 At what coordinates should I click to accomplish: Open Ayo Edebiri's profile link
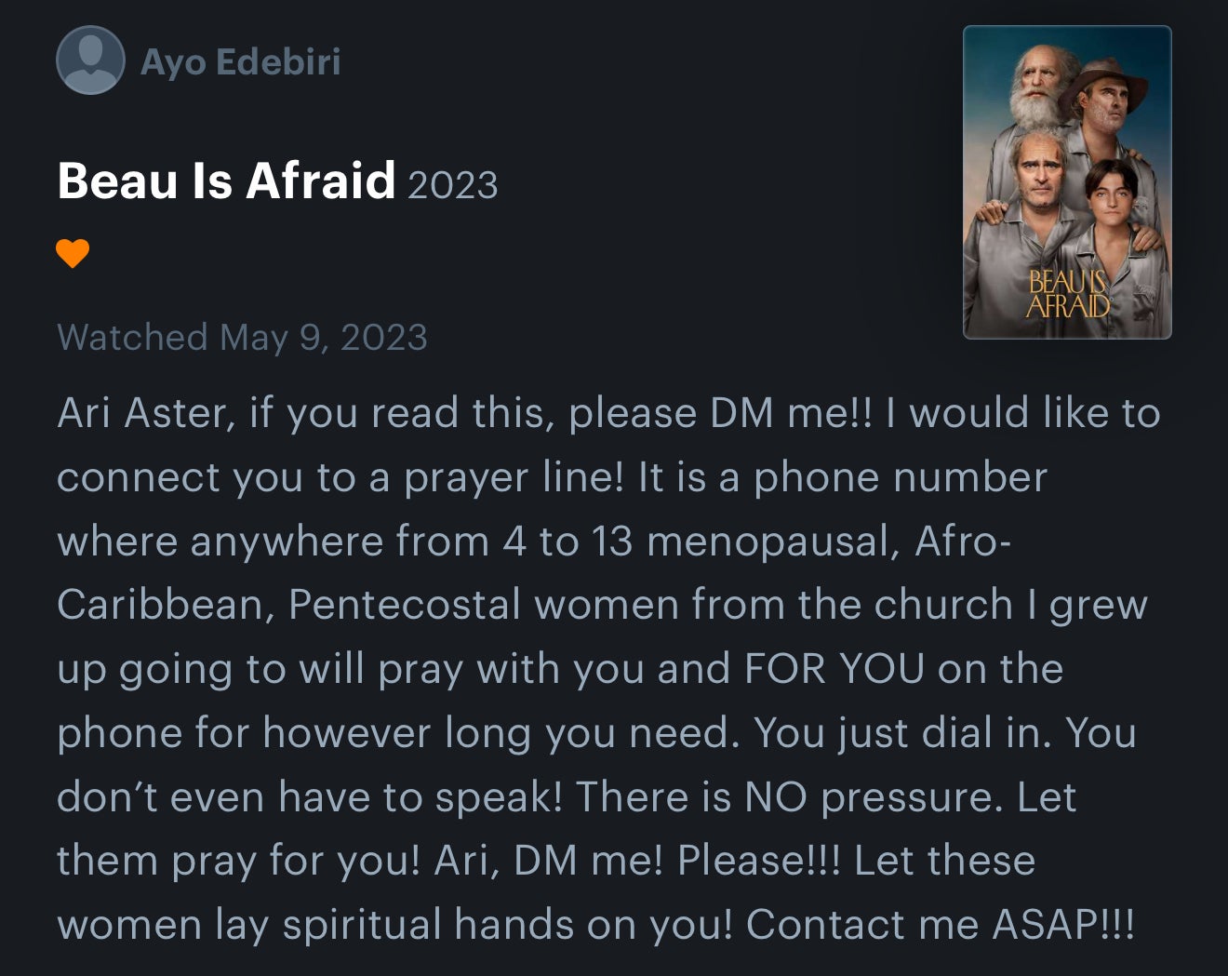[240, 62]
